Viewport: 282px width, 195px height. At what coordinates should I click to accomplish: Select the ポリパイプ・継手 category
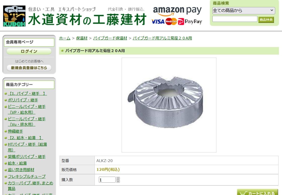(x=23, y=100)
